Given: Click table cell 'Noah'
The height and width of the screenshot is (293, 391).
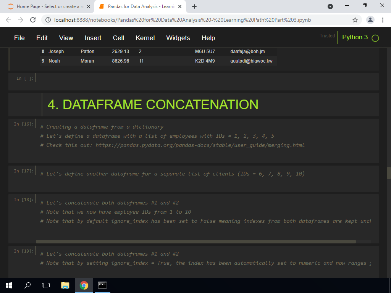Looking at the screenshot, I should pyautogui.click(x=54, y=61).
